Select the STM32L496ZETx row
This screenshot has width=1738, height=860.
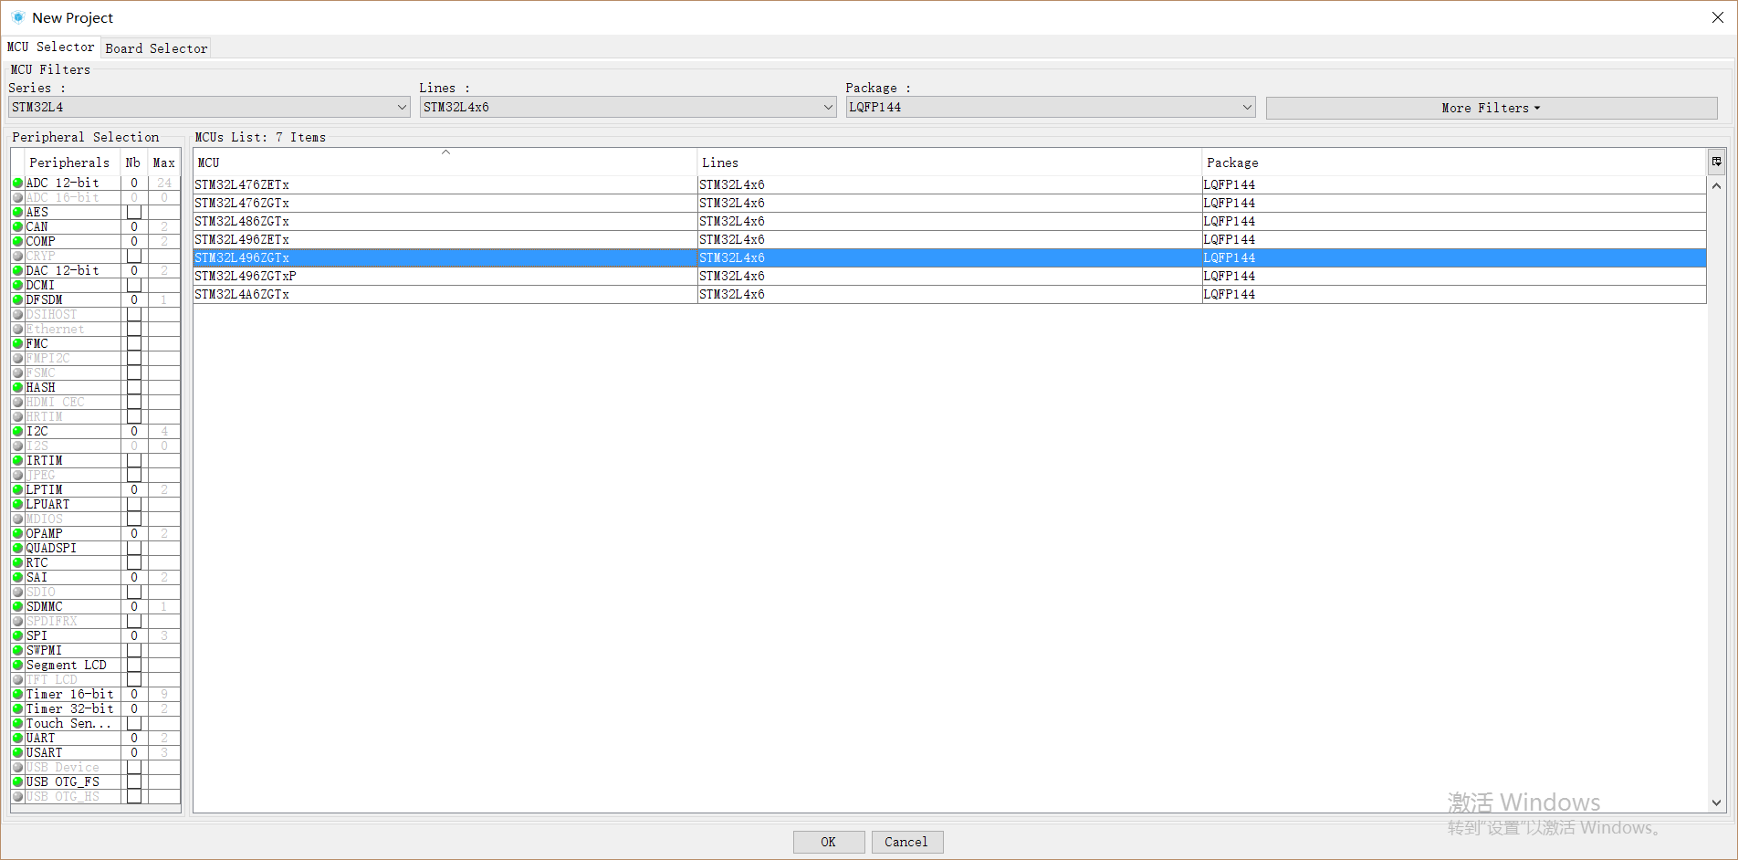click(x=949, y=239)
